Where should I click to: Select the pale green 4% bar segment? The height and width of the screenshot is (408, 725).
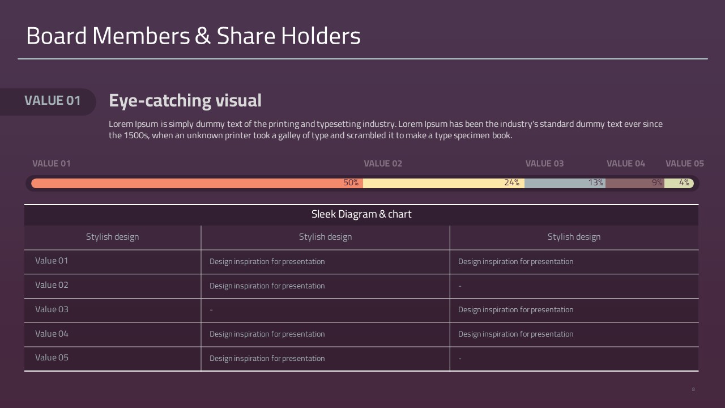click(679, 183)
